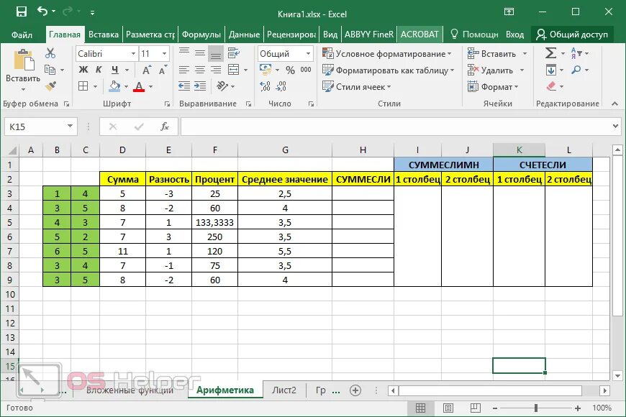Click the Вход sign-in link
This screenshot has width=626, height=417.
pyautogui.click(x=514, y=35)
